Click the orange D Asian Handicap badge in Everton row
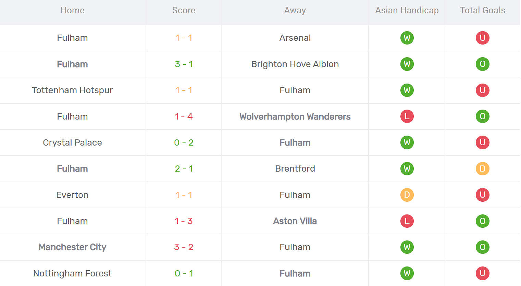The image size is (521, 286). pyautogui.click(x=407, y=195)
